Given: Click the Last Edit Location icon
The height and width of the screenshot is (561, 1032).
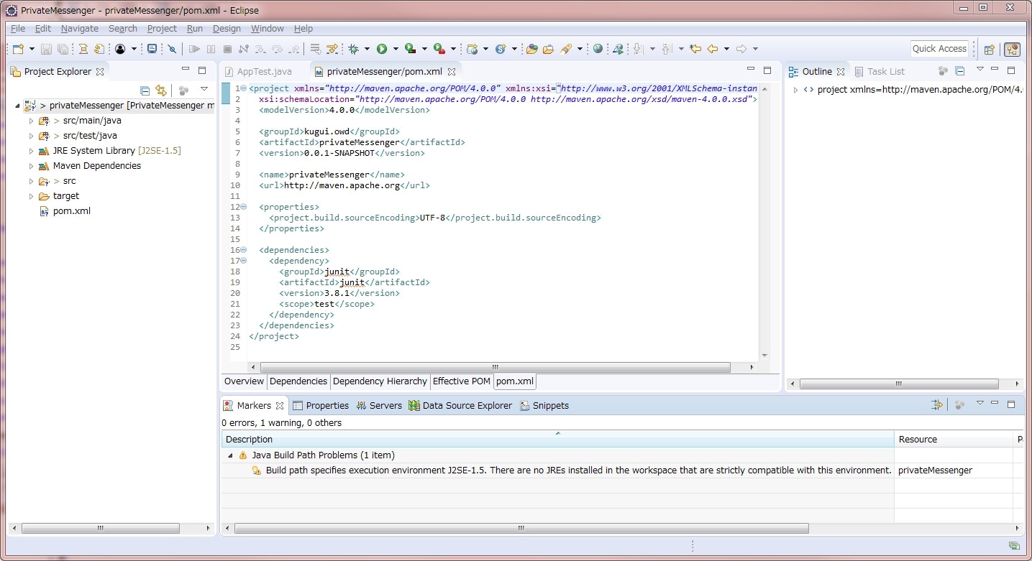Looking at the screenshot, I should (695, 49).
